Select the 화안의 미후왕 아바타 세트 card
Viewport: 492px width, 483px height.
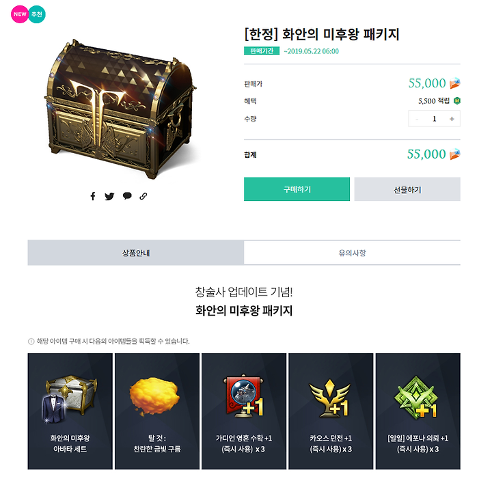pos(70,411)
